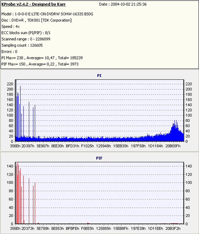Image resolution: width=199 pixels, height=234 pixels.
Task: Click the PI chart x-axis label '2D397h'
Action: (x=28, y=146)
